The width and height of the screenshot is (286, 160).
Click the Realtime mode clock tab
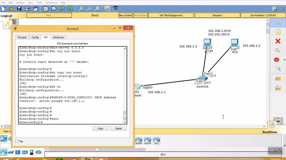[x=272, y=125]
